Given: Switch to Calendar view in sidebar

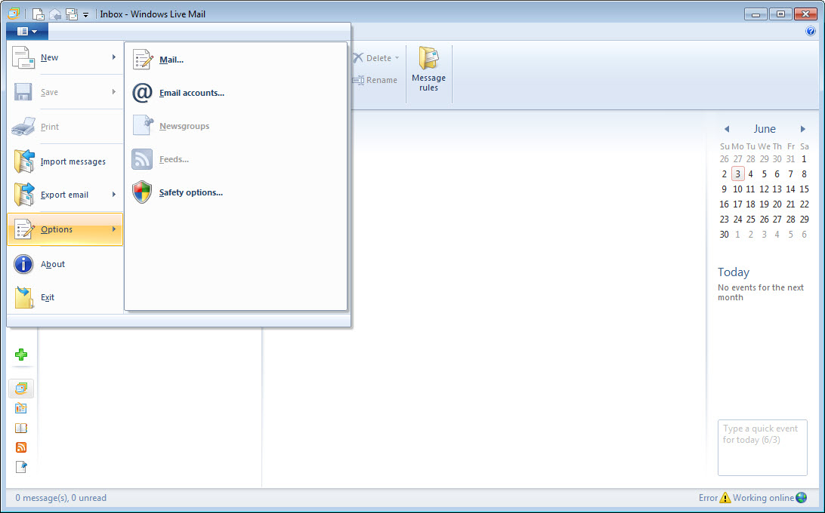Looking at the screenshot, I should pos(21,408).
